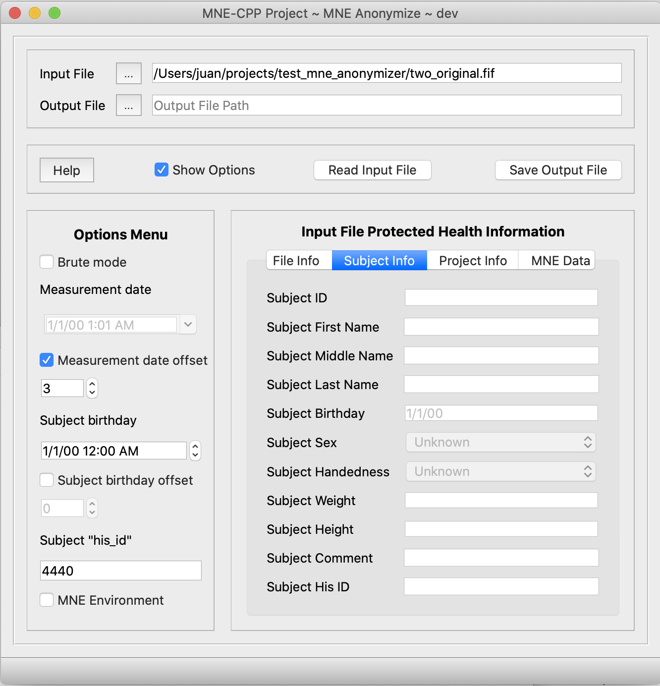Toggle the MNE Environment checkbox
This screenshot has width=660, height=686.
[x=47, y=600]
